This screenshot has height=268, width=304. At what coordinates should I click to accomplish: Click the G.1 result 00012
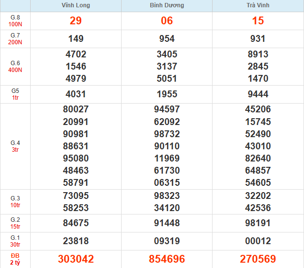[x=258, y=241]
